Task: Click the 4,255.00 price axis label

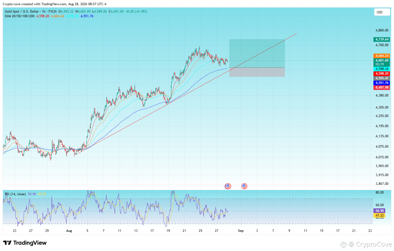Action: (x=382, y=116)
